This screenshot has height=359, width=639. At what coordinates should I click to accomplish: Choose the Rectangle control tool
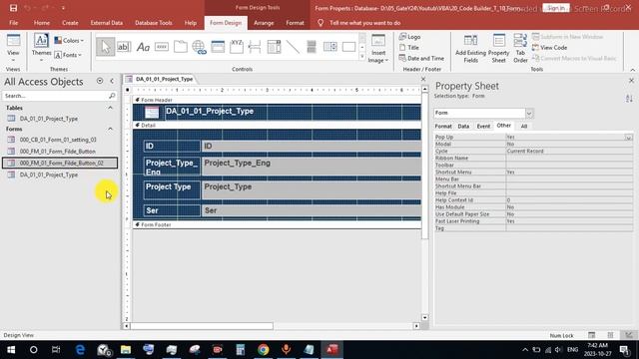click(x=348, y=47)
